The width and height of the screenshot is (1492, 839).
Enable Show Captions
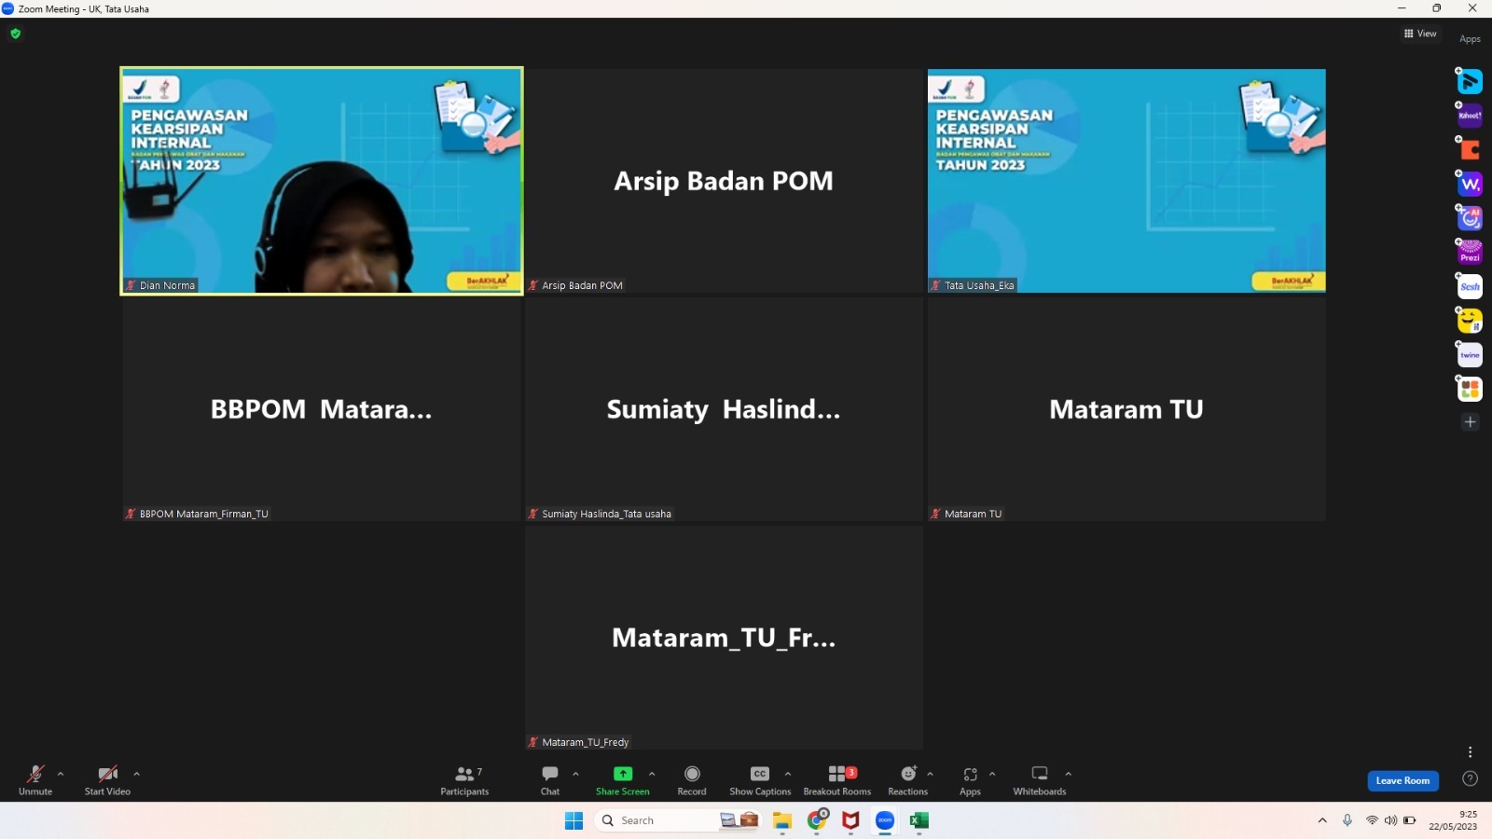760,780
